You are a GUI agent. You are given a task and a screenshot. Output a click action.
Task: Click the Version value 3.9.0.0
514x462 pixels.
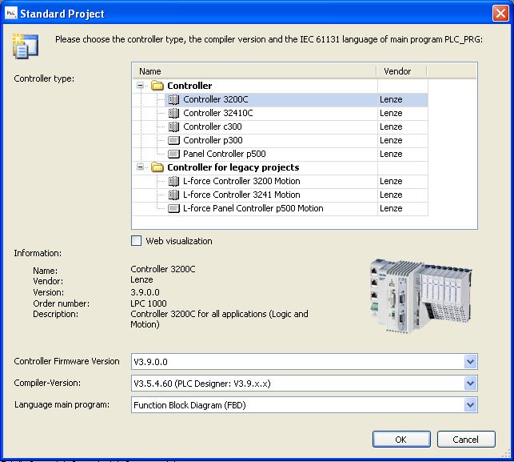click(x=145, y=292)
